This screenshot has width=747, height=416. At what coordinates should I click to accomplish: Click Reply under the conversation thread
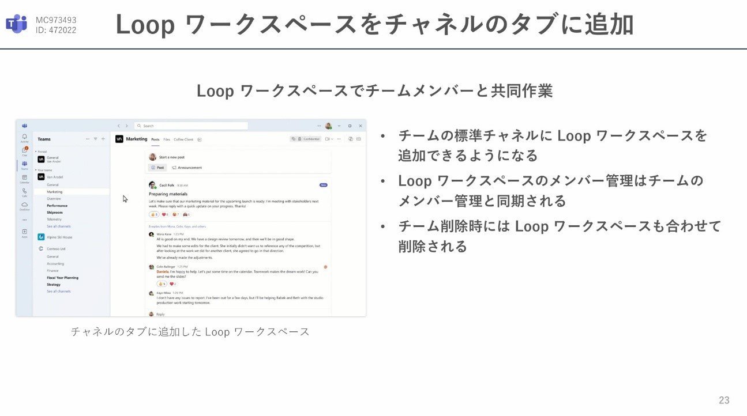click(160, 314)
